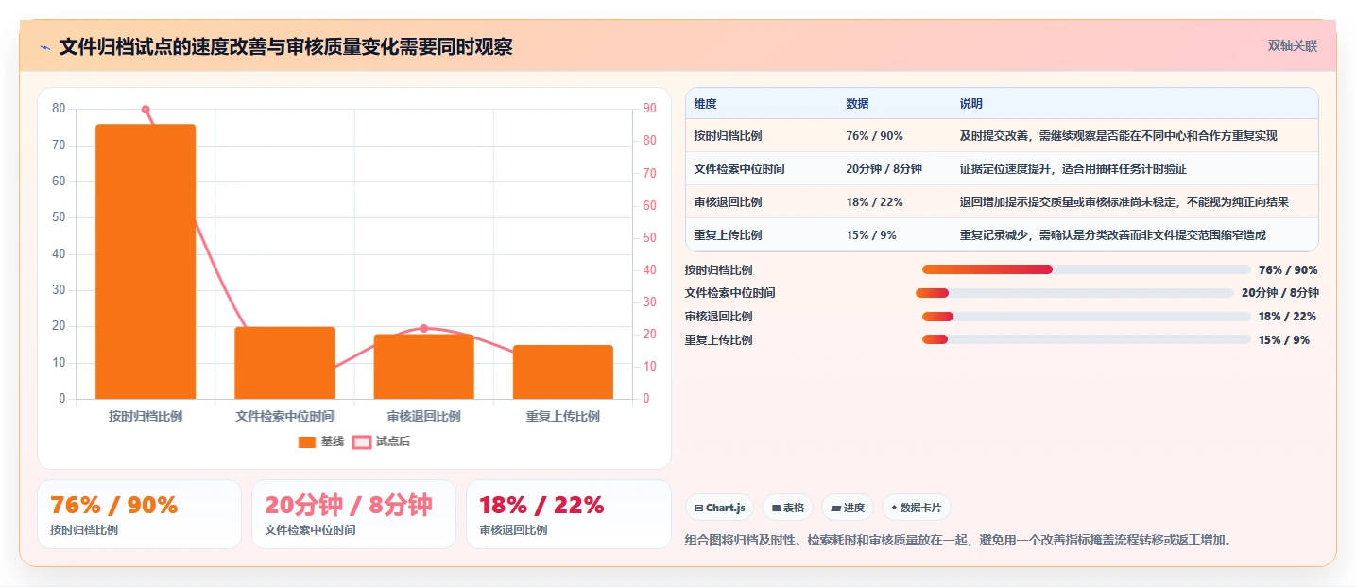Click the 按时归档比例 bar in chart
Screen dimensions: 1356x587
(146, 262)
